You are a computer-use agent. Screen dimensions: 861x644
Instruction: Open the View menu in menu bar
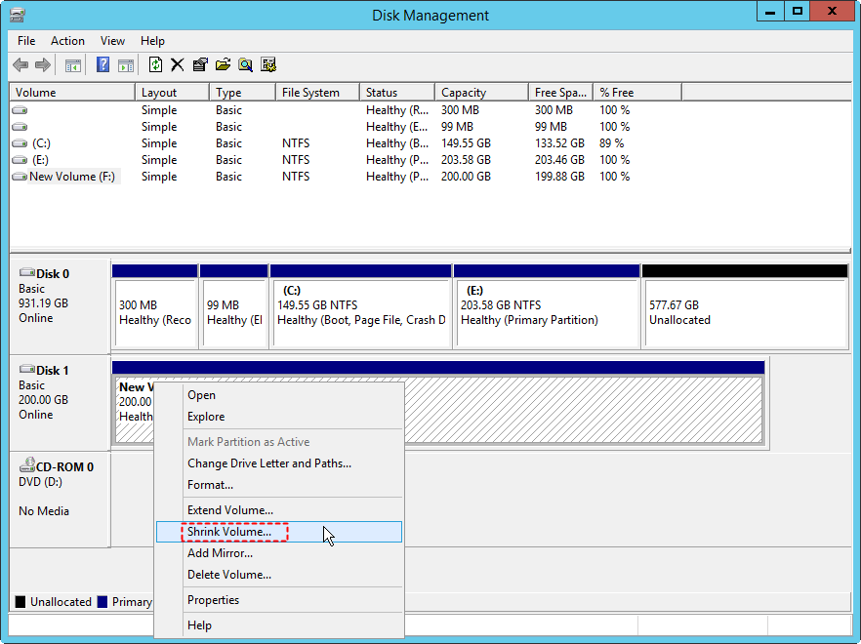pyautogui.click(x=112, y=41)
